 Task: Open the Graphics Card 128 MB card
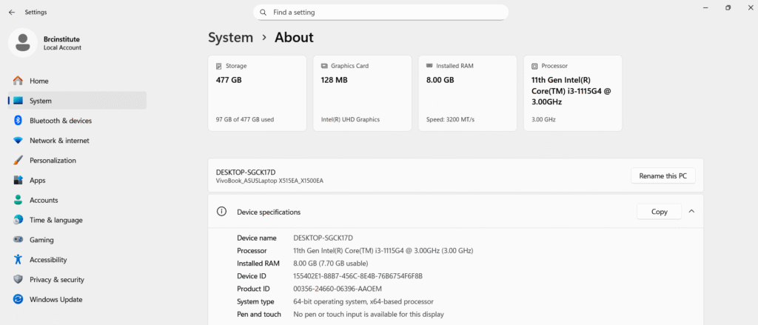click(363, 93)
